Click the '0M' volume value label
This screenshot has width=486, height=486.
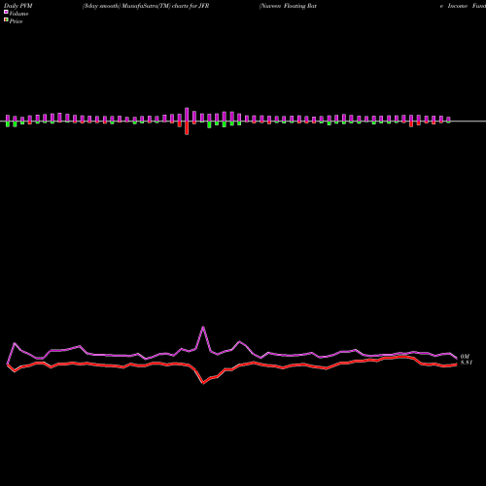click(x=465, y=357)
